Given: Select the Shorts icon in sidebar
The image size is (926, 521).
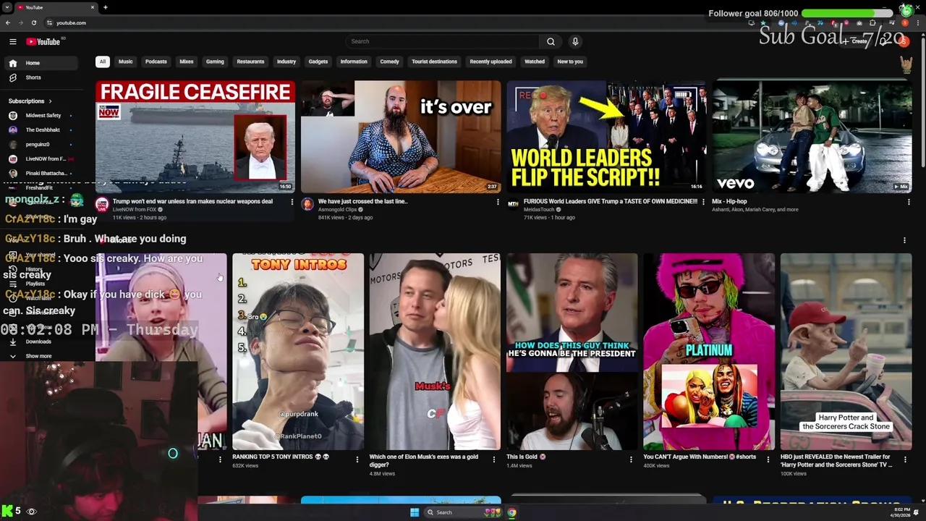Looking at the screenshot, I should 12,77.
